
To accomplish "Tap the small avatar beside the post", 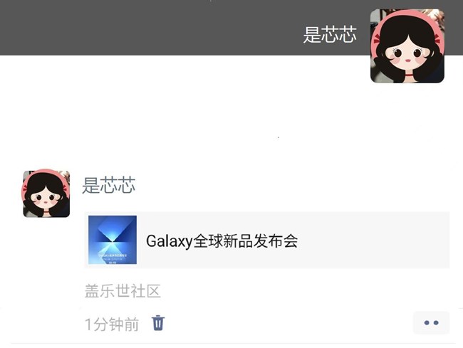I will pos(46,194).
